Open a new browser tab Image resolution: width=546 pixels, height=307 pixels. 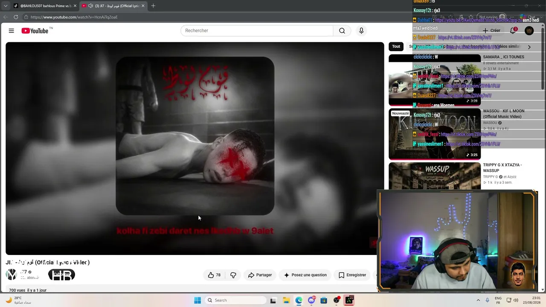click(x=153, y=6)
